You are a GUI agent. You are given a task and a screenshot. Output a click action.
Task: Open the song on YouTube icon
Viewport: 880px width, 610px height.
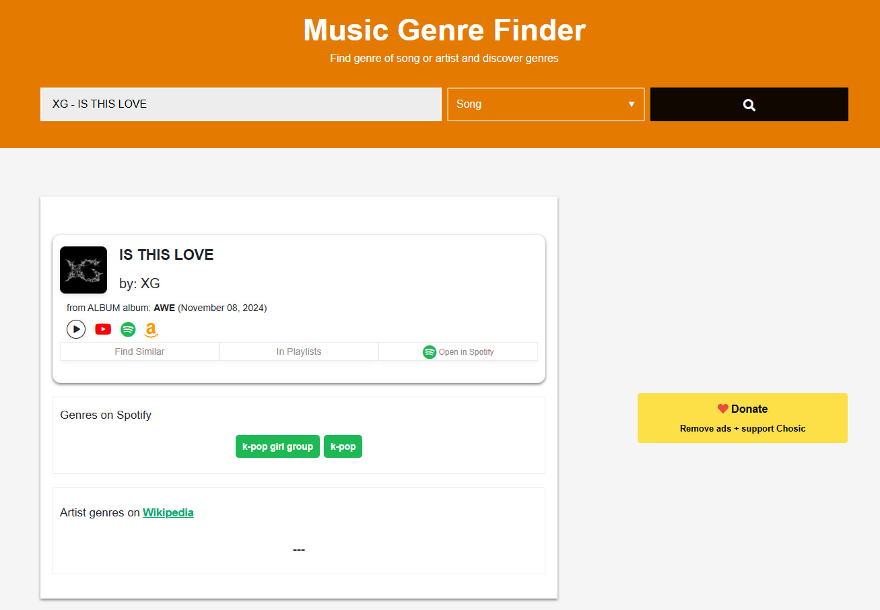coord(103,329)
